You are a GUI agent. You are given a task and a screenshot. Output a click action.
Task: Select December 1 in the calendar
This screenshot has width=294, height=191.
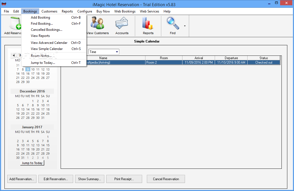[x=33, y=101]
